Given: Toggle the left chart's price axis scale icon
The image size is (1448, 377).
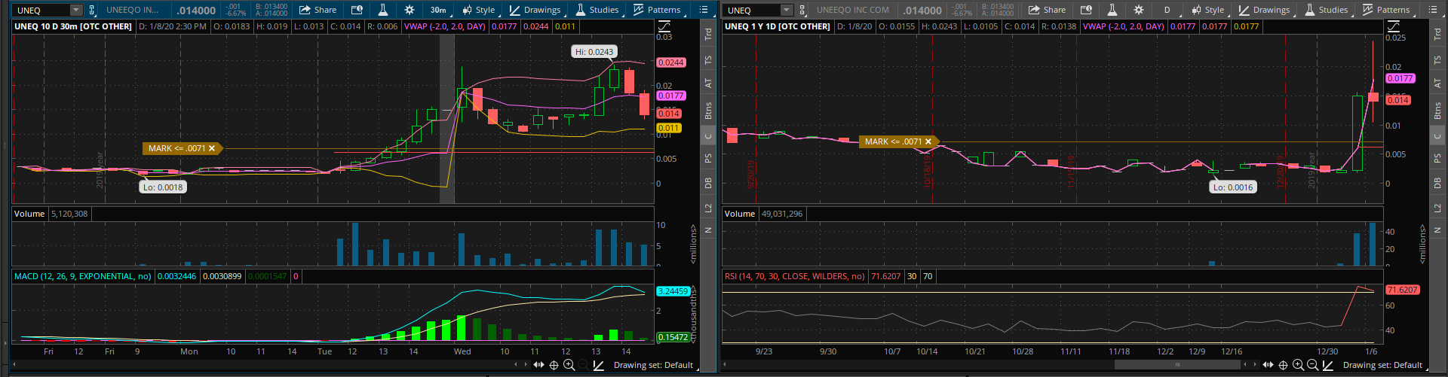Looking at the screenshot, I should coord(664,26).
